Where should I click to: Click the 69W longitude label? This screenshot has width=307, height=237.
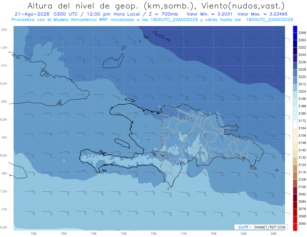point(244,234)
